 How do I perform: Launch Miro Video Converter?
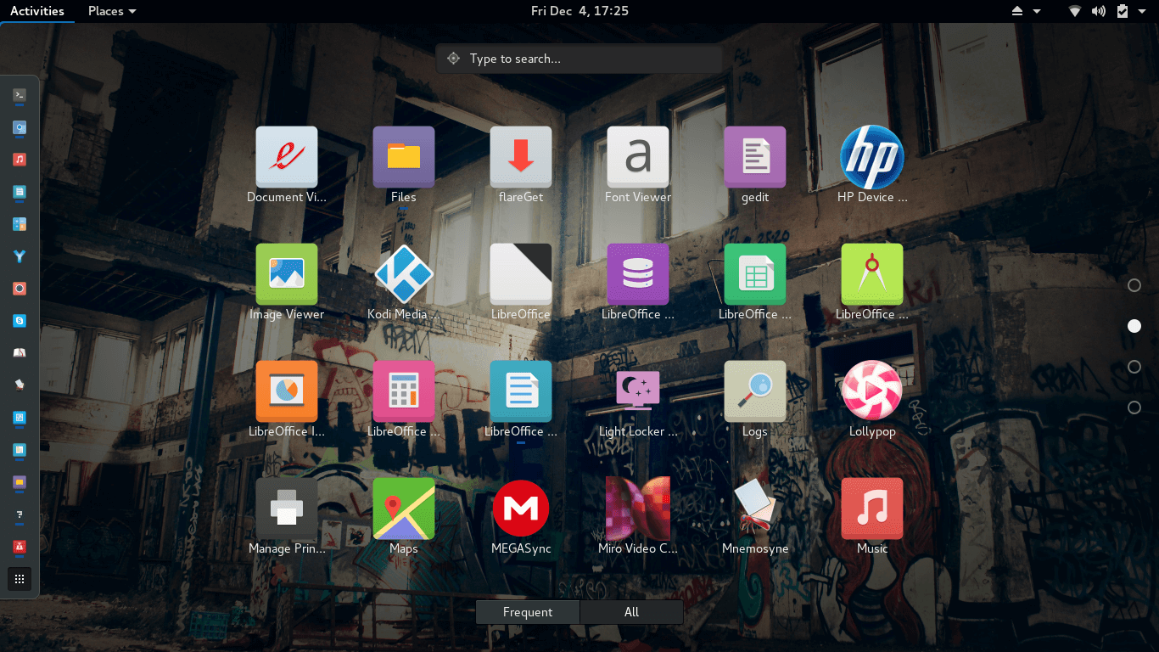[638, 509]
